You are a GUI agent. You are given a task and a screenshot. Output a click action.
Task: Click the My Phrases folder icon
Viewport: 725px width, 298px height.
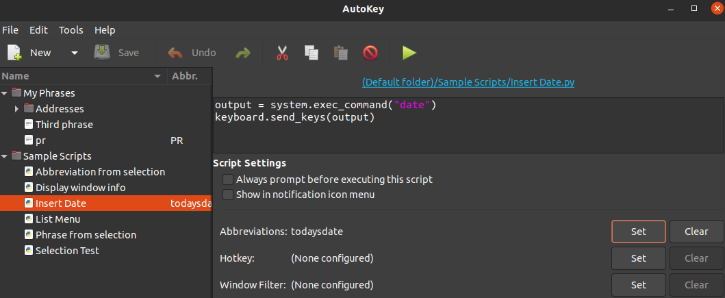pyautogui.click(x=16, y=92)
